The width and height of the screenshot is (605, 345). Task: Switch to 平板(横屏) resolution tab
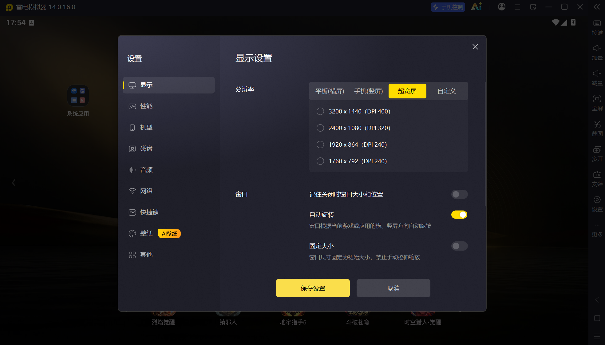click(x=330, y=91)
